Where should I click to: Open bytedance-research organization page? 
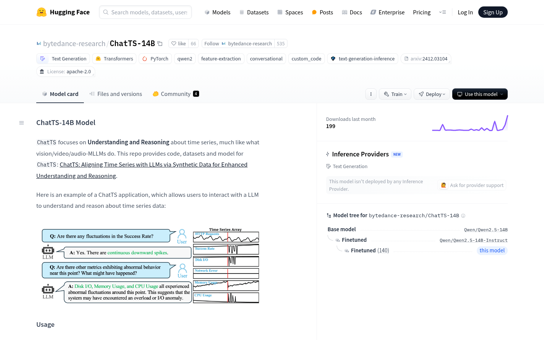74,43
